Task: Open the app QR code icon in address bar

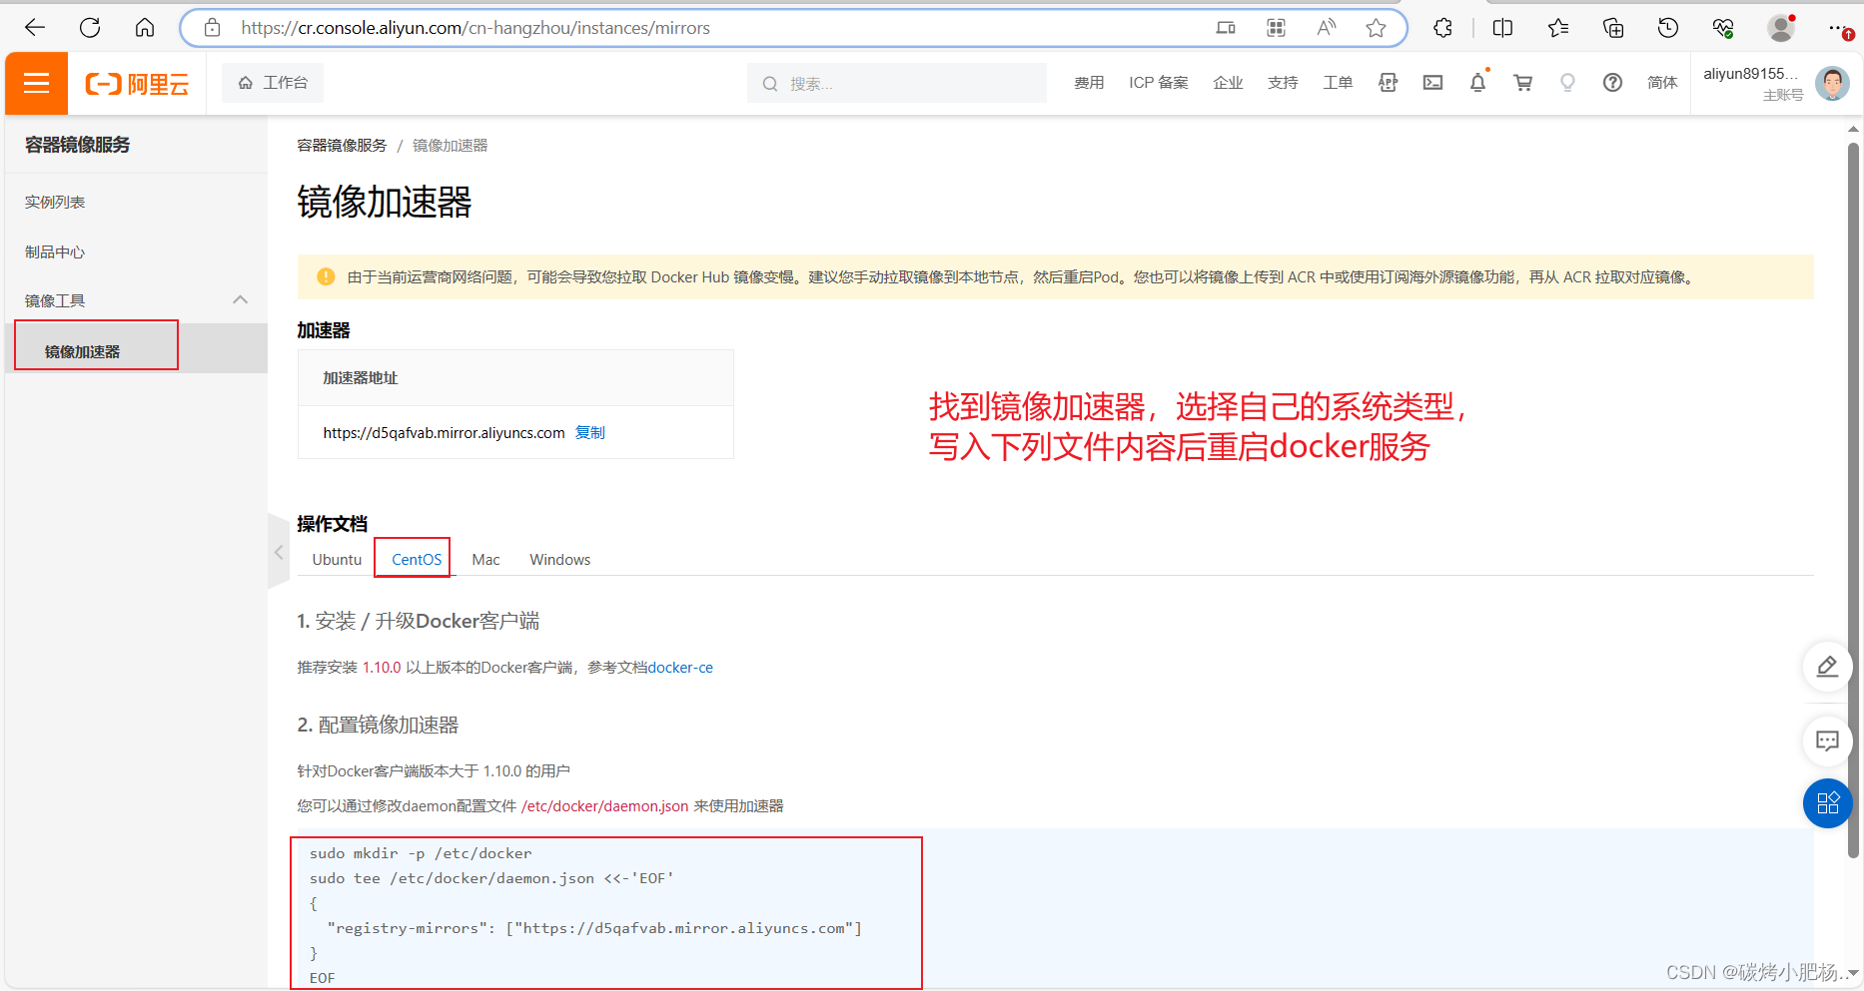Action: [1276, 28]
